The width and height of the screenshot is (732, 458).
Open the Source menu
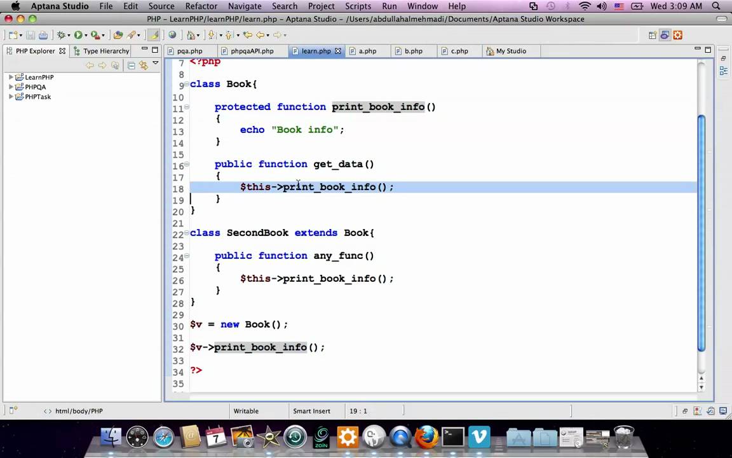click(x=161, y=6)
